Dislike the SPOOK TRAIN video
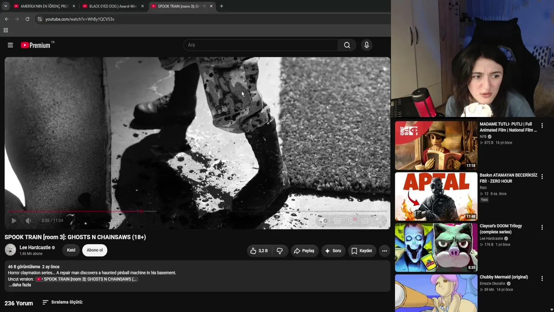Viewport: 554px width, 312px height. (280, 251)
